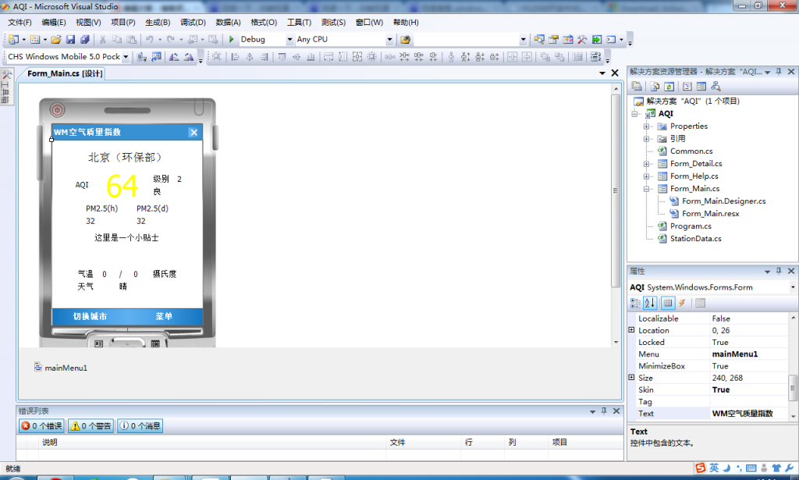This screenshot has width=799, height=480.
Task: Click the Start Page green arrow icon
Action: point(597,39)
